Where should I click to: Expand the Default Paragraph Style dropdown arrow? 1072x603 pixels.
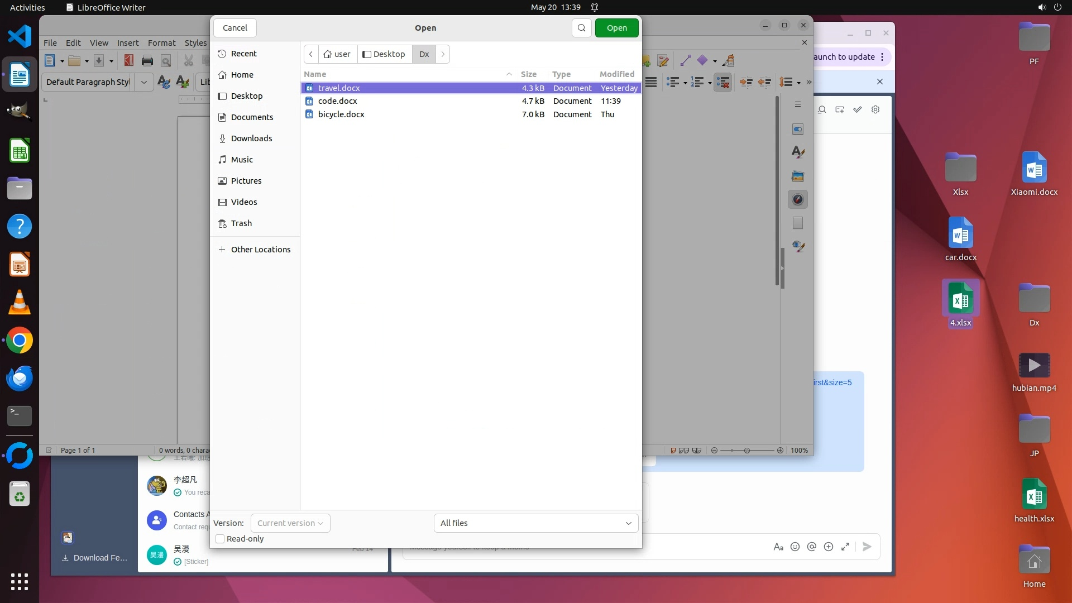143,82
